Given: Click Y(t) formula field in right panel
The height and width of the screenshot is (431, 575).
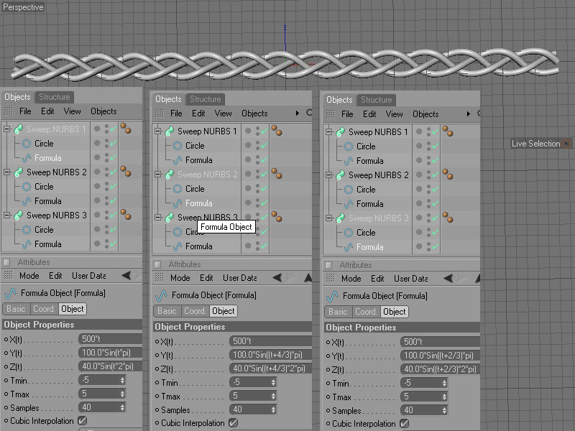Looking at the screenshot, I should click(x=440, y=356).
